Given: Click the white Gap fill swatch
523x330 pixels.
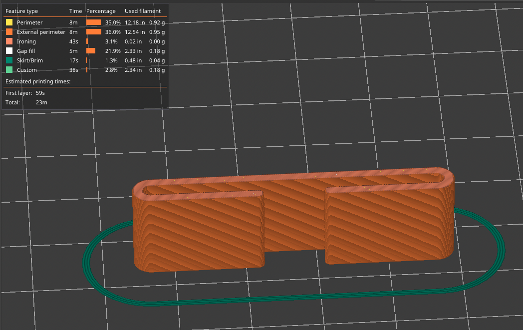Looking at the screenshot, I should pos(9,51).
